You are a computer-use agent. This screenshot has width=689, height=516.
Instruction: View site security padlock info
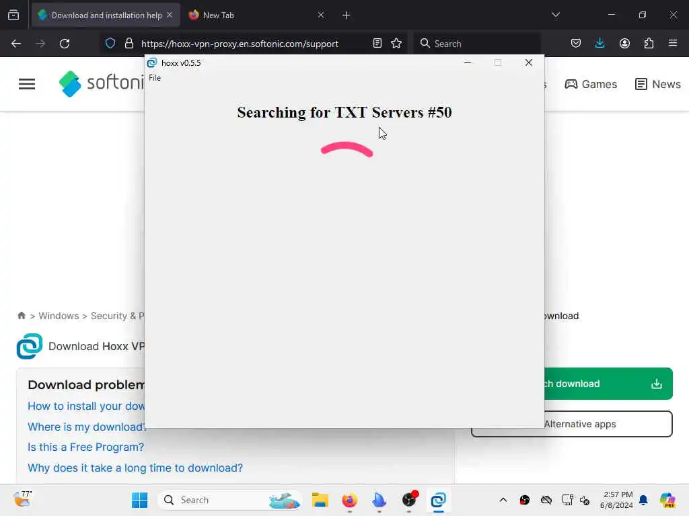(129, 44)
